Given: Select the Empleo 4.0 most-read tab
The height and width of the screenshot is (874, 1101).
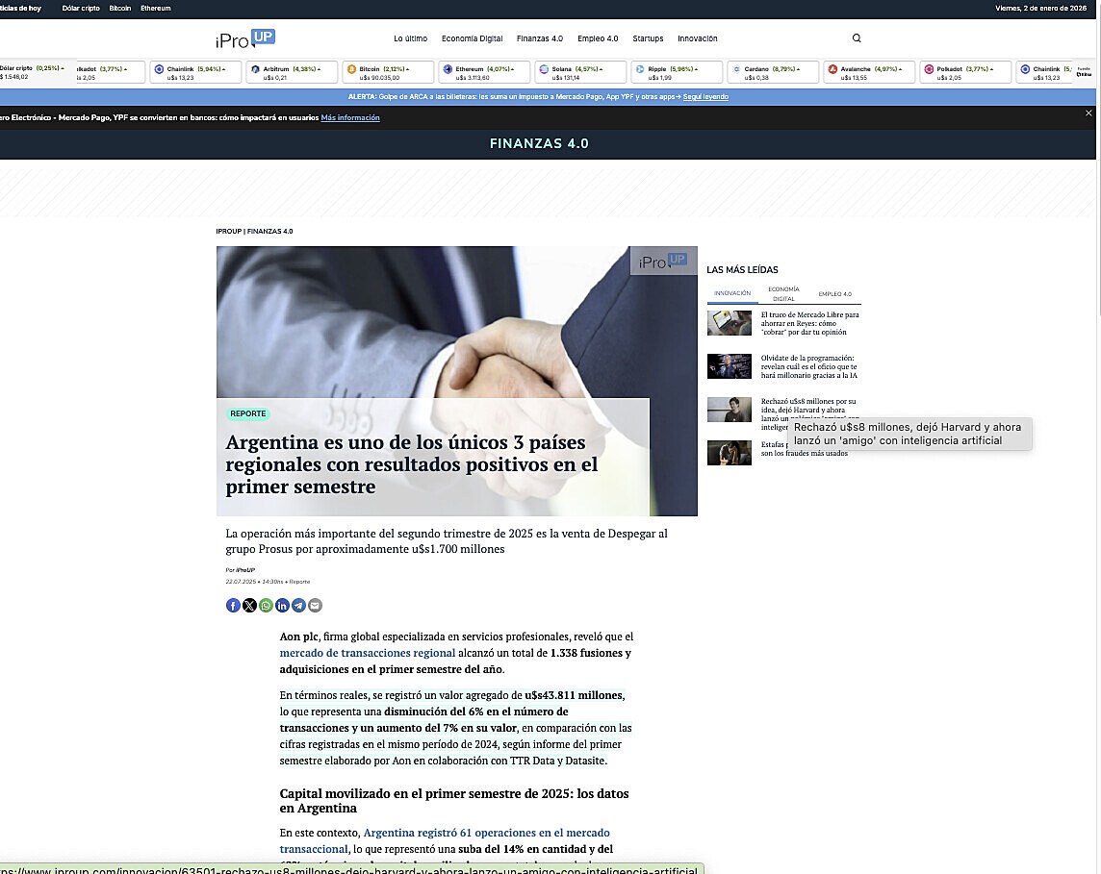Looking at the screenshot, I should coord(834,294).
